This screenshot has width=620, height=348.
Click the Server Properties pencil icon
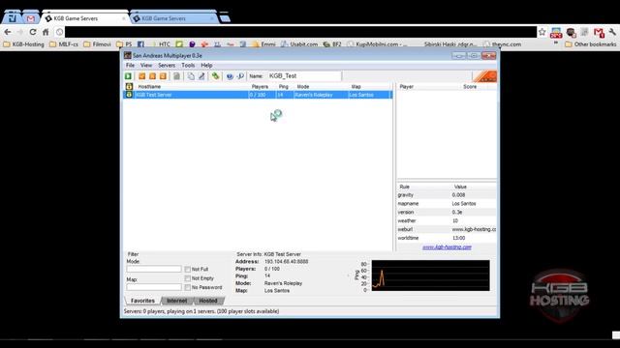(201, 76)
